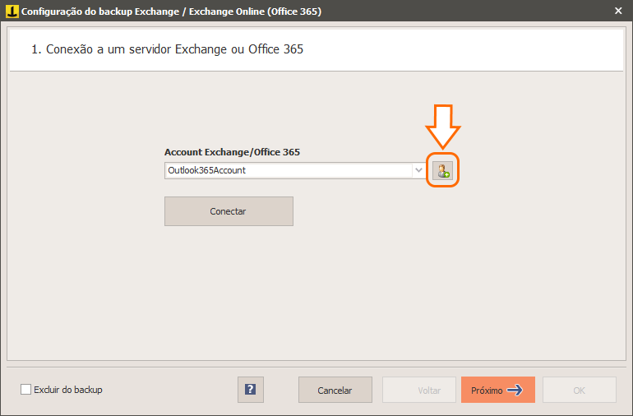Click the Conectar button

[229, 211]
